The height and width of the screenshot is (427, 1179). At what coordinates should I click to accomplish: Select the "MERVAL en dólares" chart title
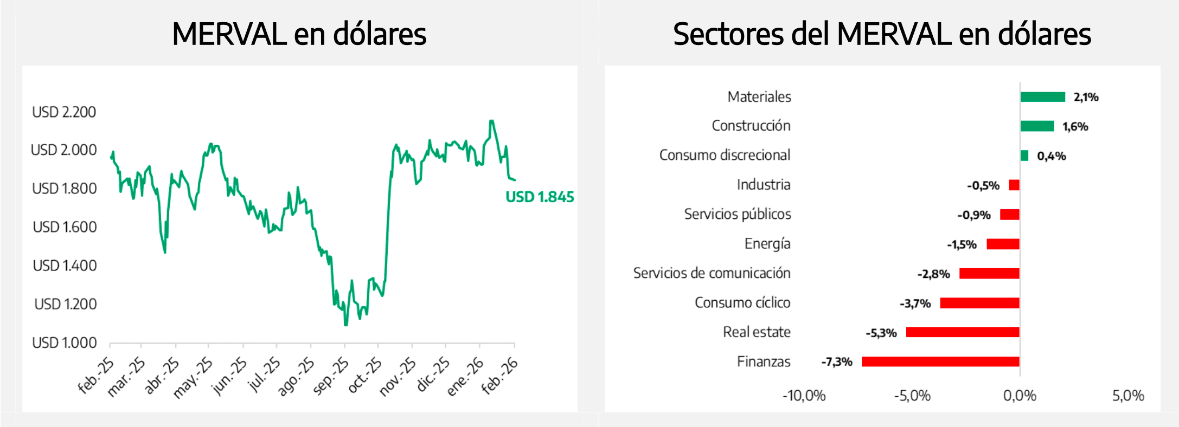pyautogui.click(x=299, y=34)
